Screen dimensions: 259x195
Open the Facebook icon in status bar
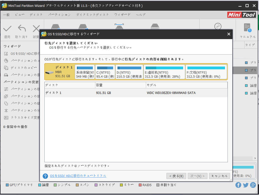point(238,185)
